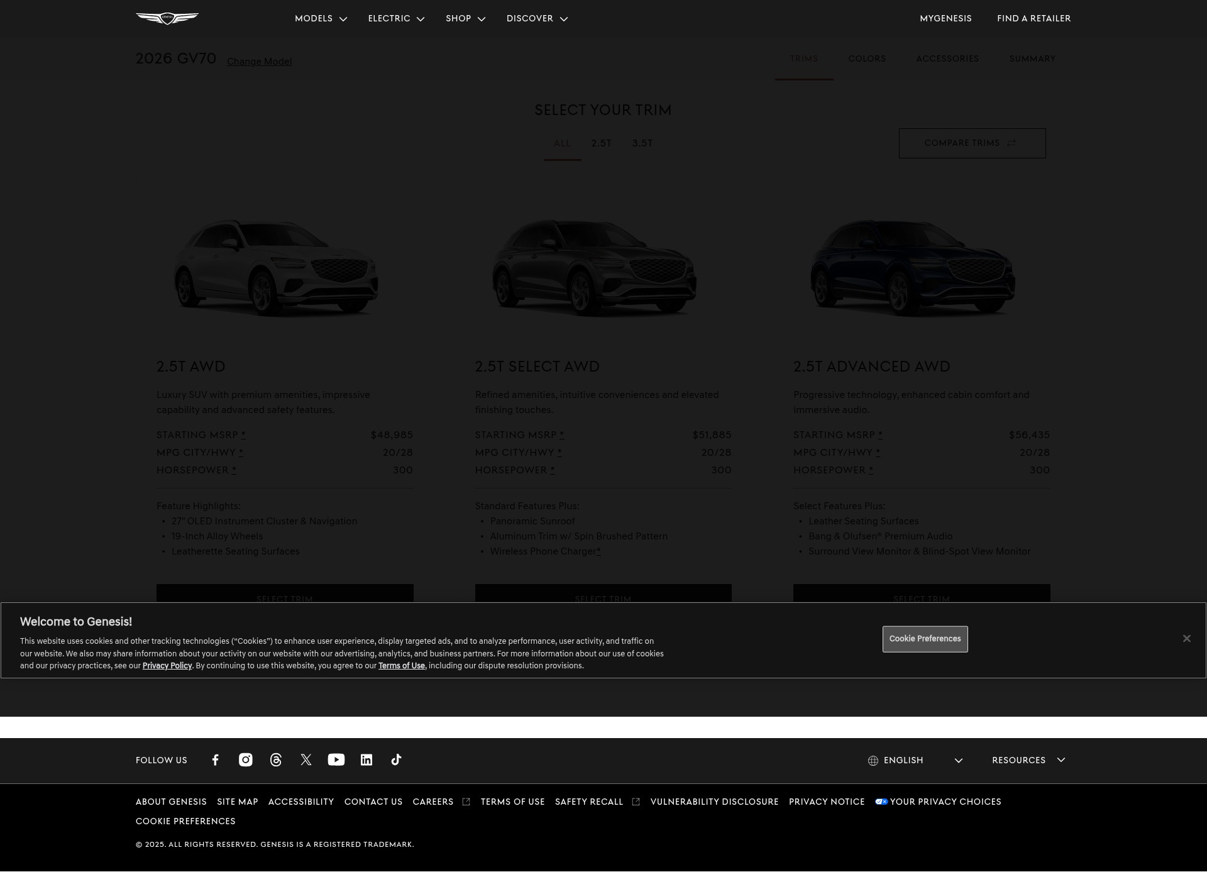Click the Your Privacy Choices toggle icon
This screenshot has width=1207, height=872.
tap(881, 802)
